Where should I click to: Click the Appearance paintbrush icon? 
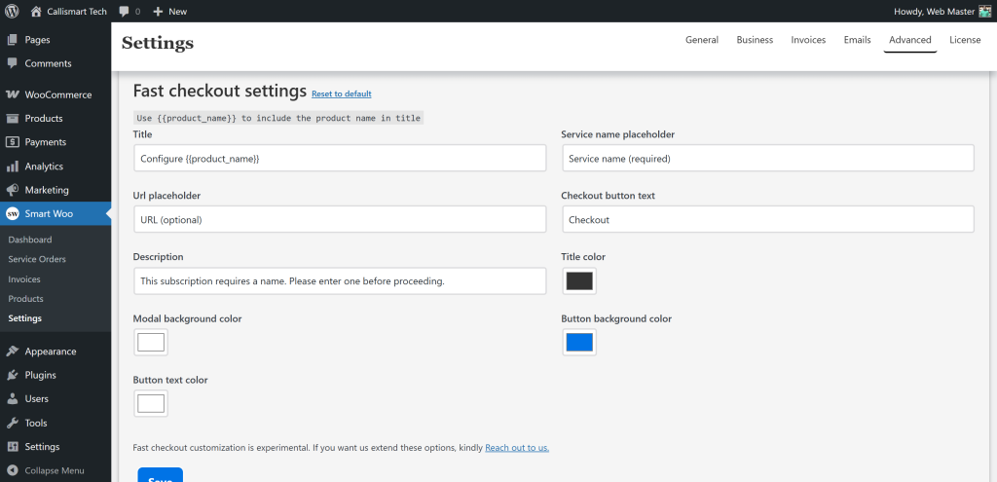pyautogui.click(x=12, y=351)
